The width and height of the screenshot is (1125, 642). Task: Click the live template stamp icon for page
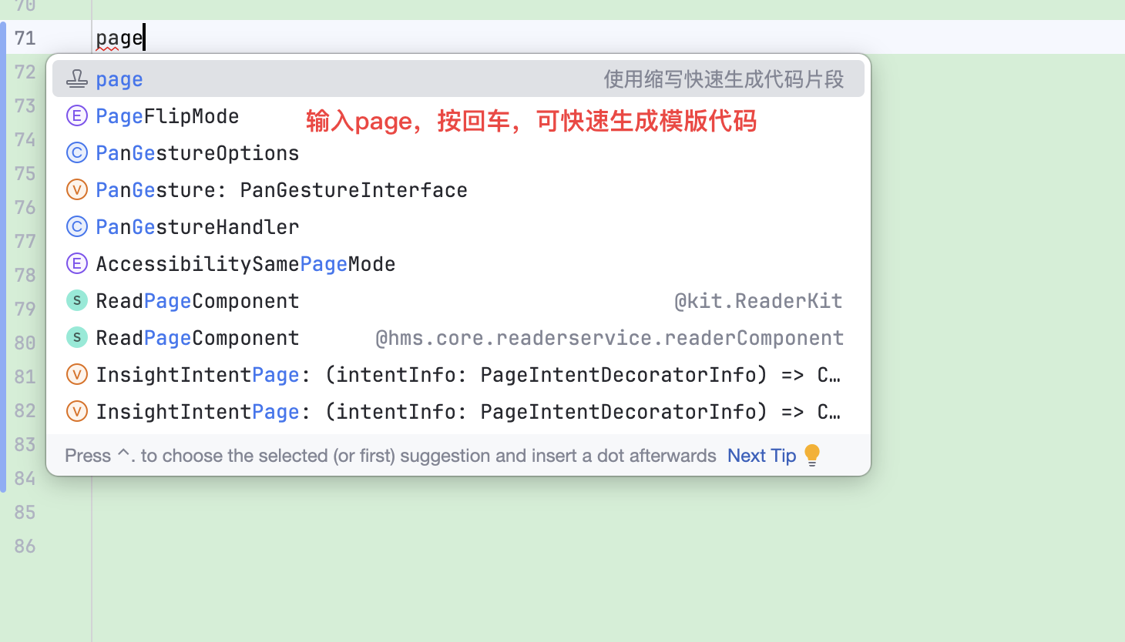(x=76, y=79)
